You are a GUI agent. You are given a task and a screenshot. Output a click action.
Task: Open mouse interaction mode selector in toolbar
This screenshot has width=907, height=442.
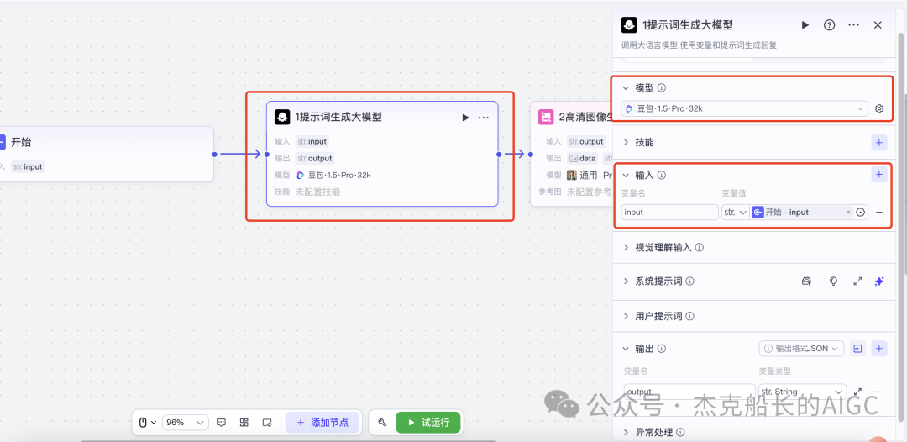tap(147, 423)
